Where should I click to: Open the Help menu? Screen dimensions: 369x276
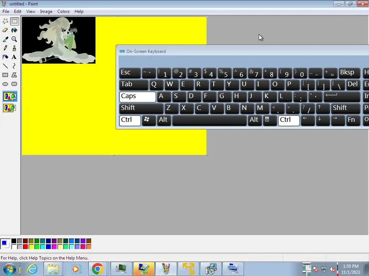(x=79, y=11)
